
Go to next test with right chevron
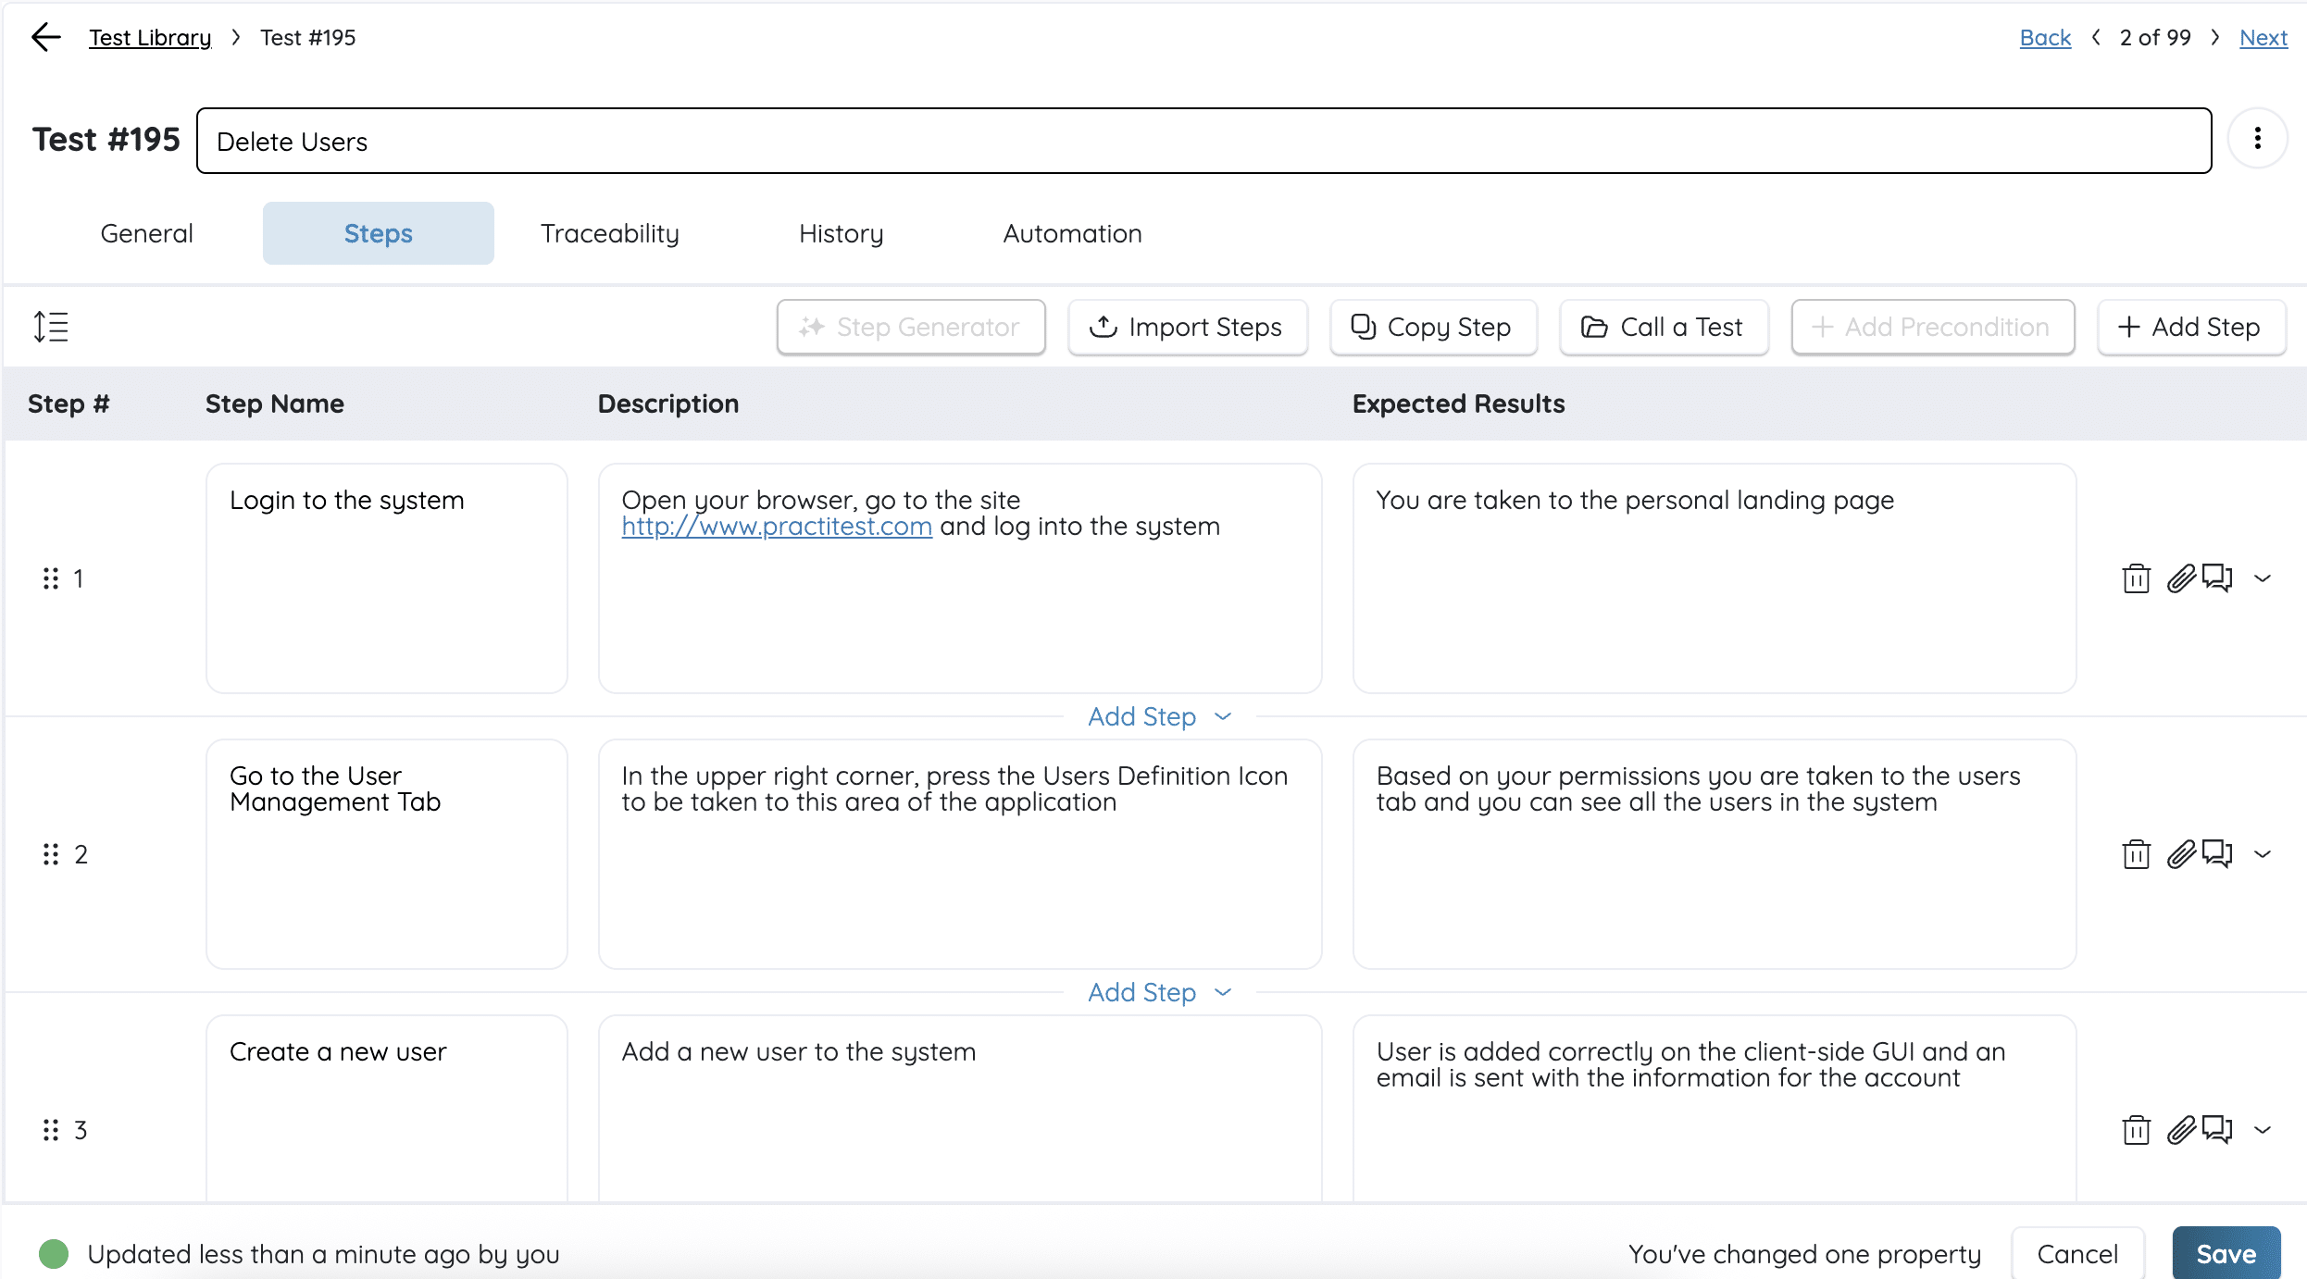pos(2214,37)
